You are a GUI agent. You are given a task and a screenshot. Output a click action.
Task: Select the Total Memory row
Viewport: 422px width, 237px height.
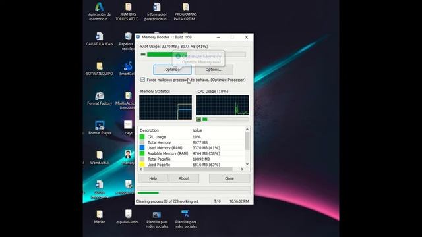[192, 142]
